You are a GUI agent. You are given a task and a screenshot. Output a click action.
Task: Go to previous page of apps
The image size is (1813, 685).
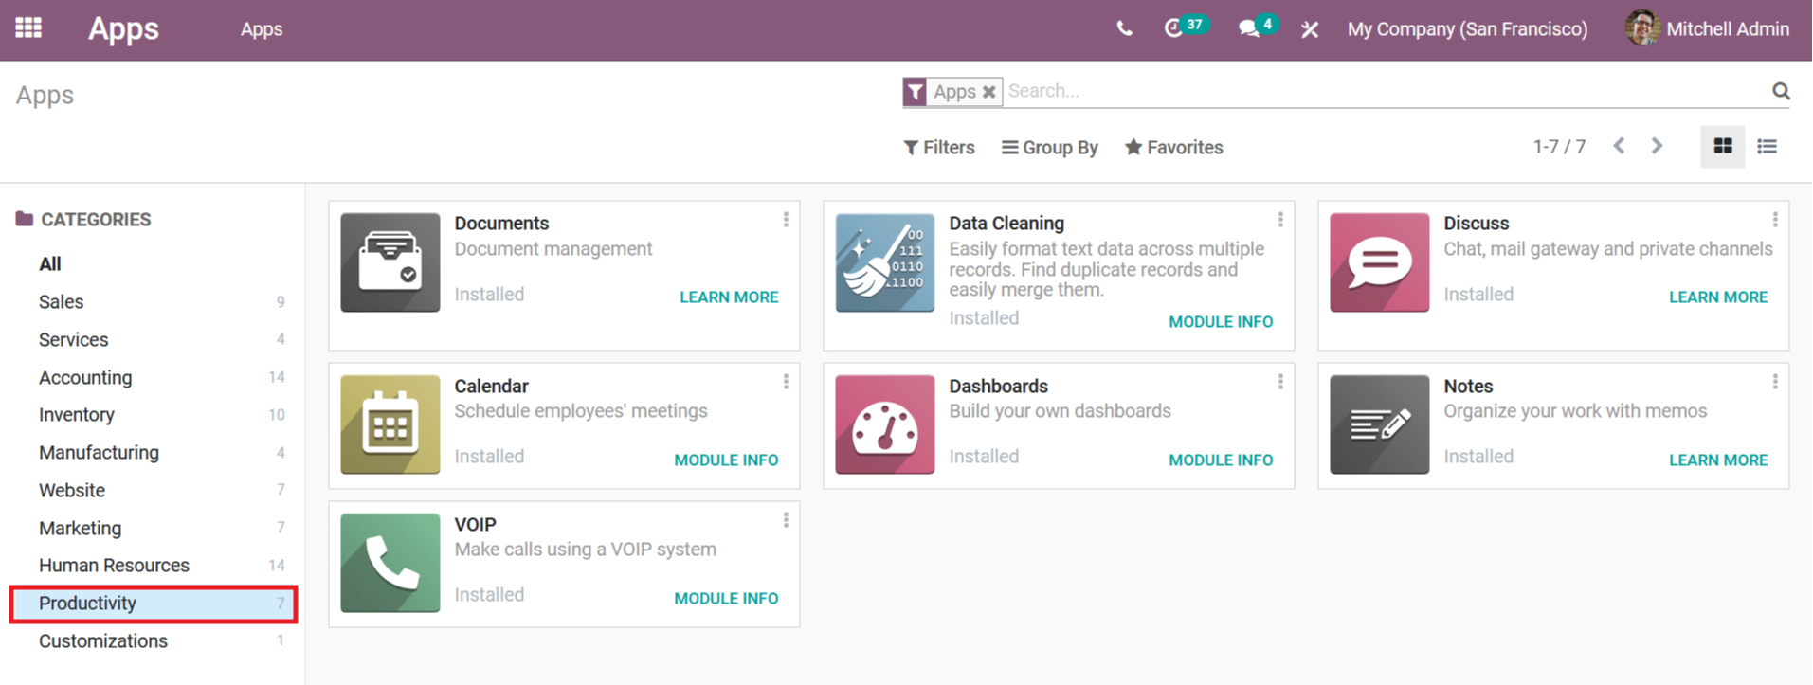click(1619, 146)
